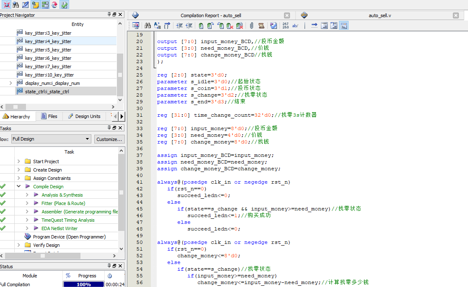Open the Flow dropdown showing Full Design
The width and height of the screenshot is (468, 287).
pos(52,139)
